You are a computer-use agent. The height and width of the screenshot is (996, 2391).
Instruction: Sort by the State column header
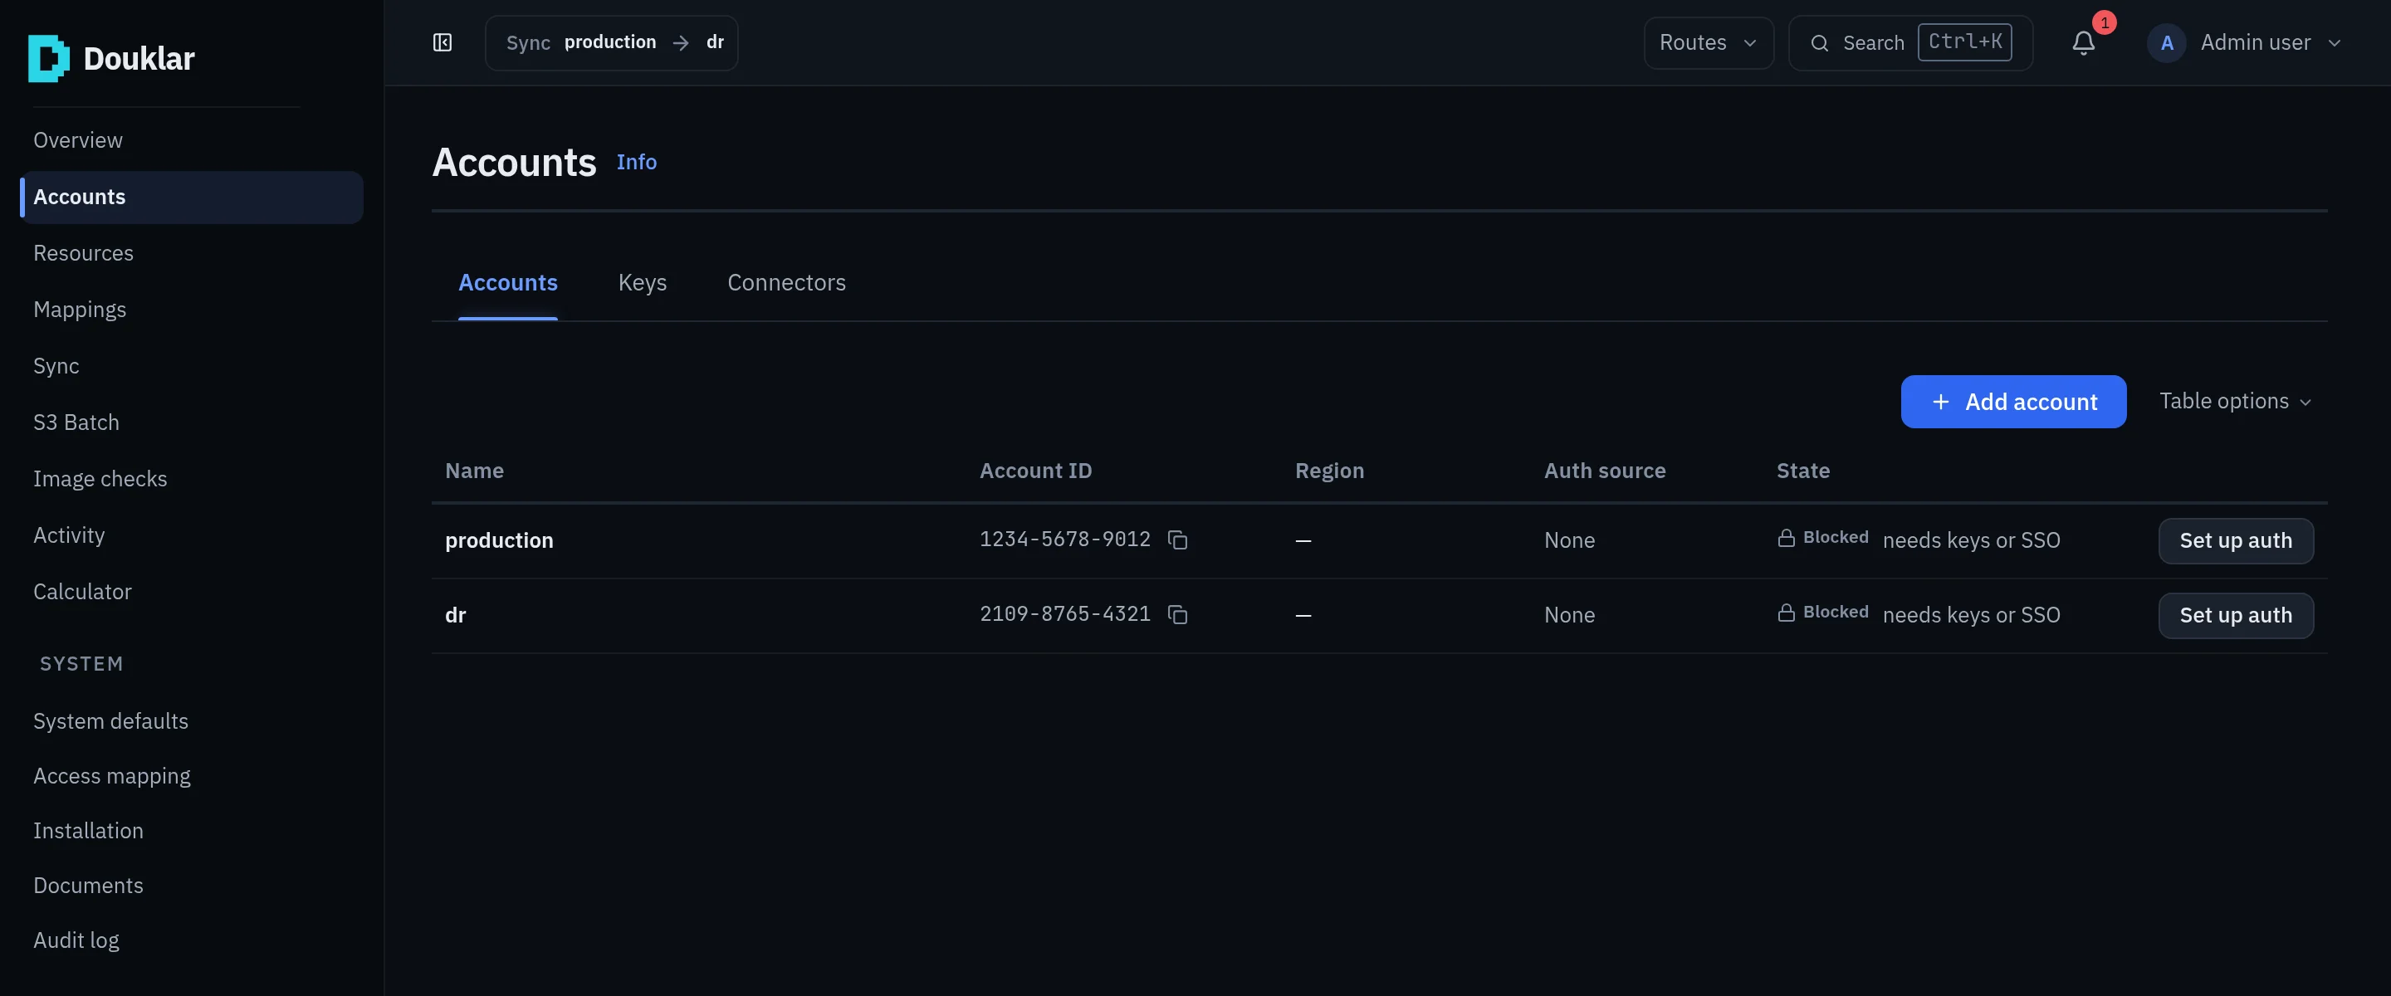(x=1803, y=471)
